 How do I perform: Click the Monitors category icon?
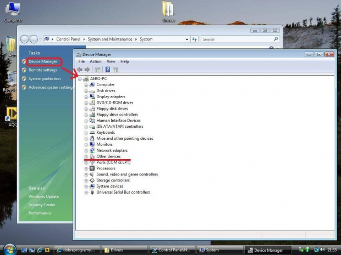tap(92, 144)
